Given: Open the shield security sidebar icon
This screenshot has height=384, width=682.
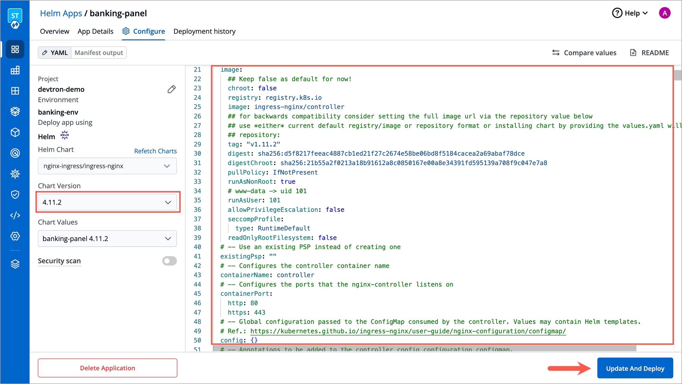Looking at the screenshot, I should (x=15, y=194).
